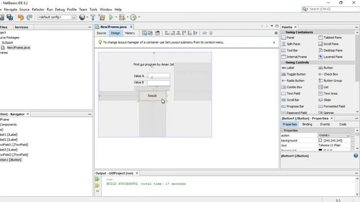The height and width of the screenshot is (202, 360).
Task: Open browser globe dropdown arrow
Action: 87,17
